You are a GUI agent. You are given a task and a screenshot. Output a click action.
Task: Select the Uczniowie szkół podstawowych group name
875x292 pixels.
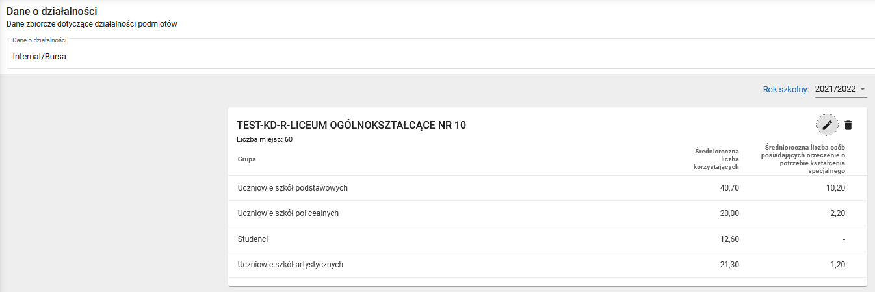point(293,188)
